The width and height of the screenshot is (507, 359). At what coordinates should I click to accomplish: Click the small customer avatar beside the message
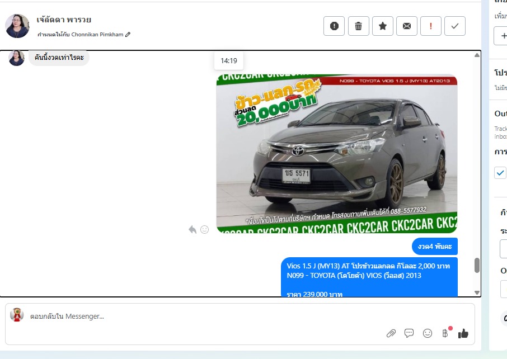[16, 58]
